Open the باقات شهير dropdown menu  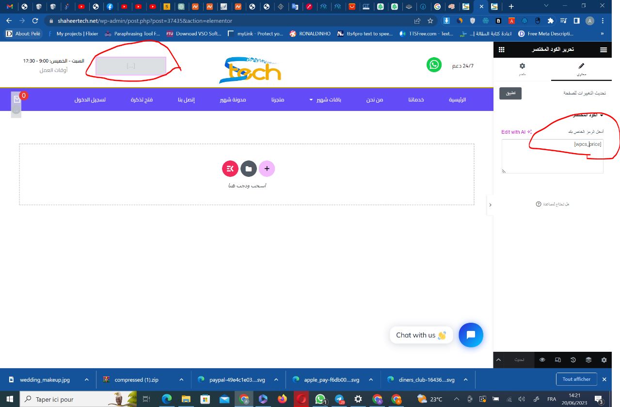coord(329,100)
